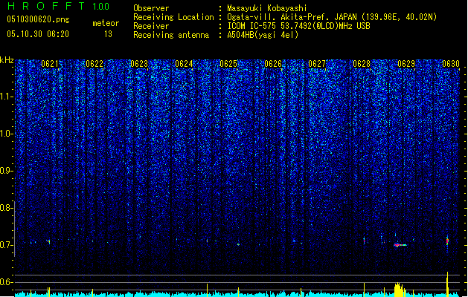This screenshot has height=297, width=468.
Task: Click the 0.6 kHz axis label
Action: 7,282
